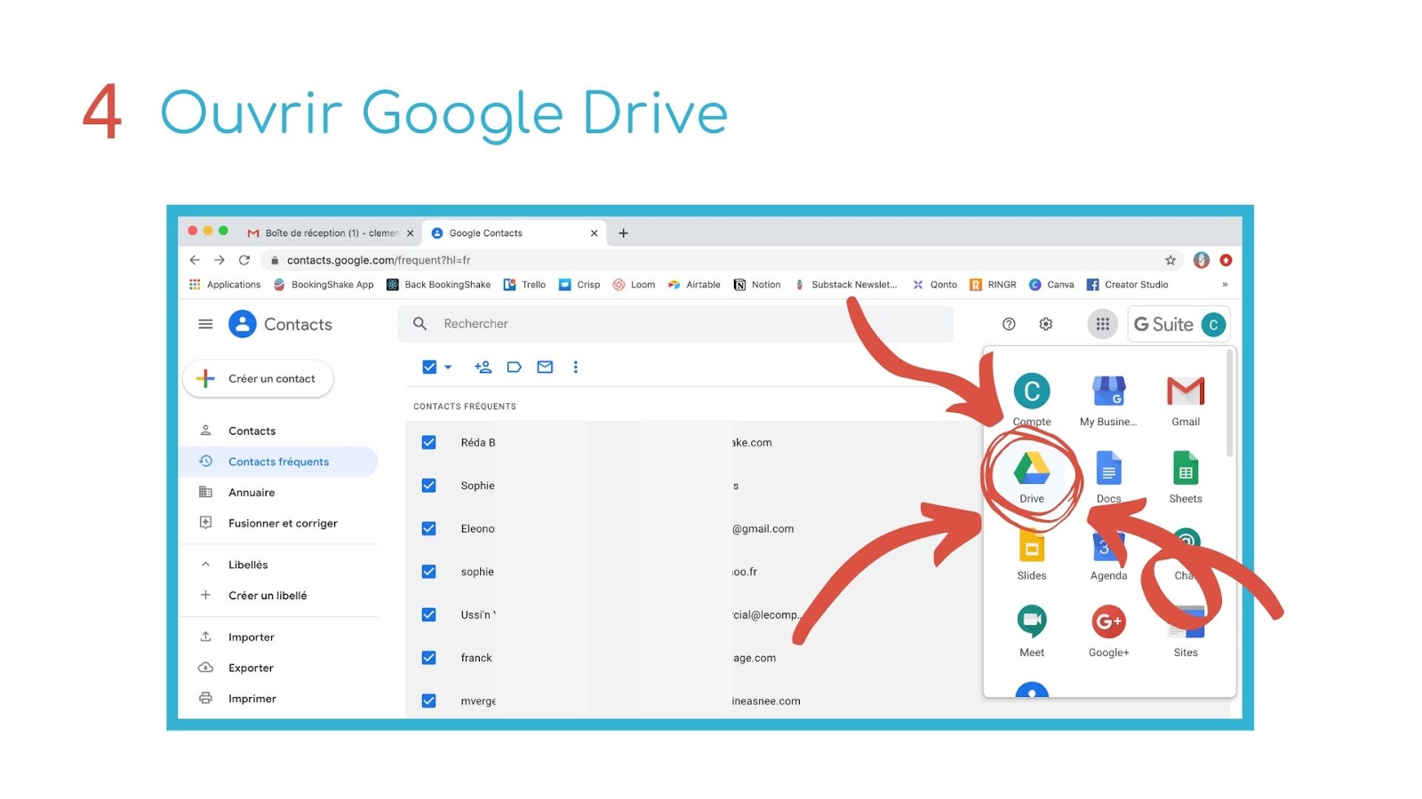The width and height of the screenshot is (1422, 799).
Task: Open the Drive app in launcher
Action: [1032, 478]
